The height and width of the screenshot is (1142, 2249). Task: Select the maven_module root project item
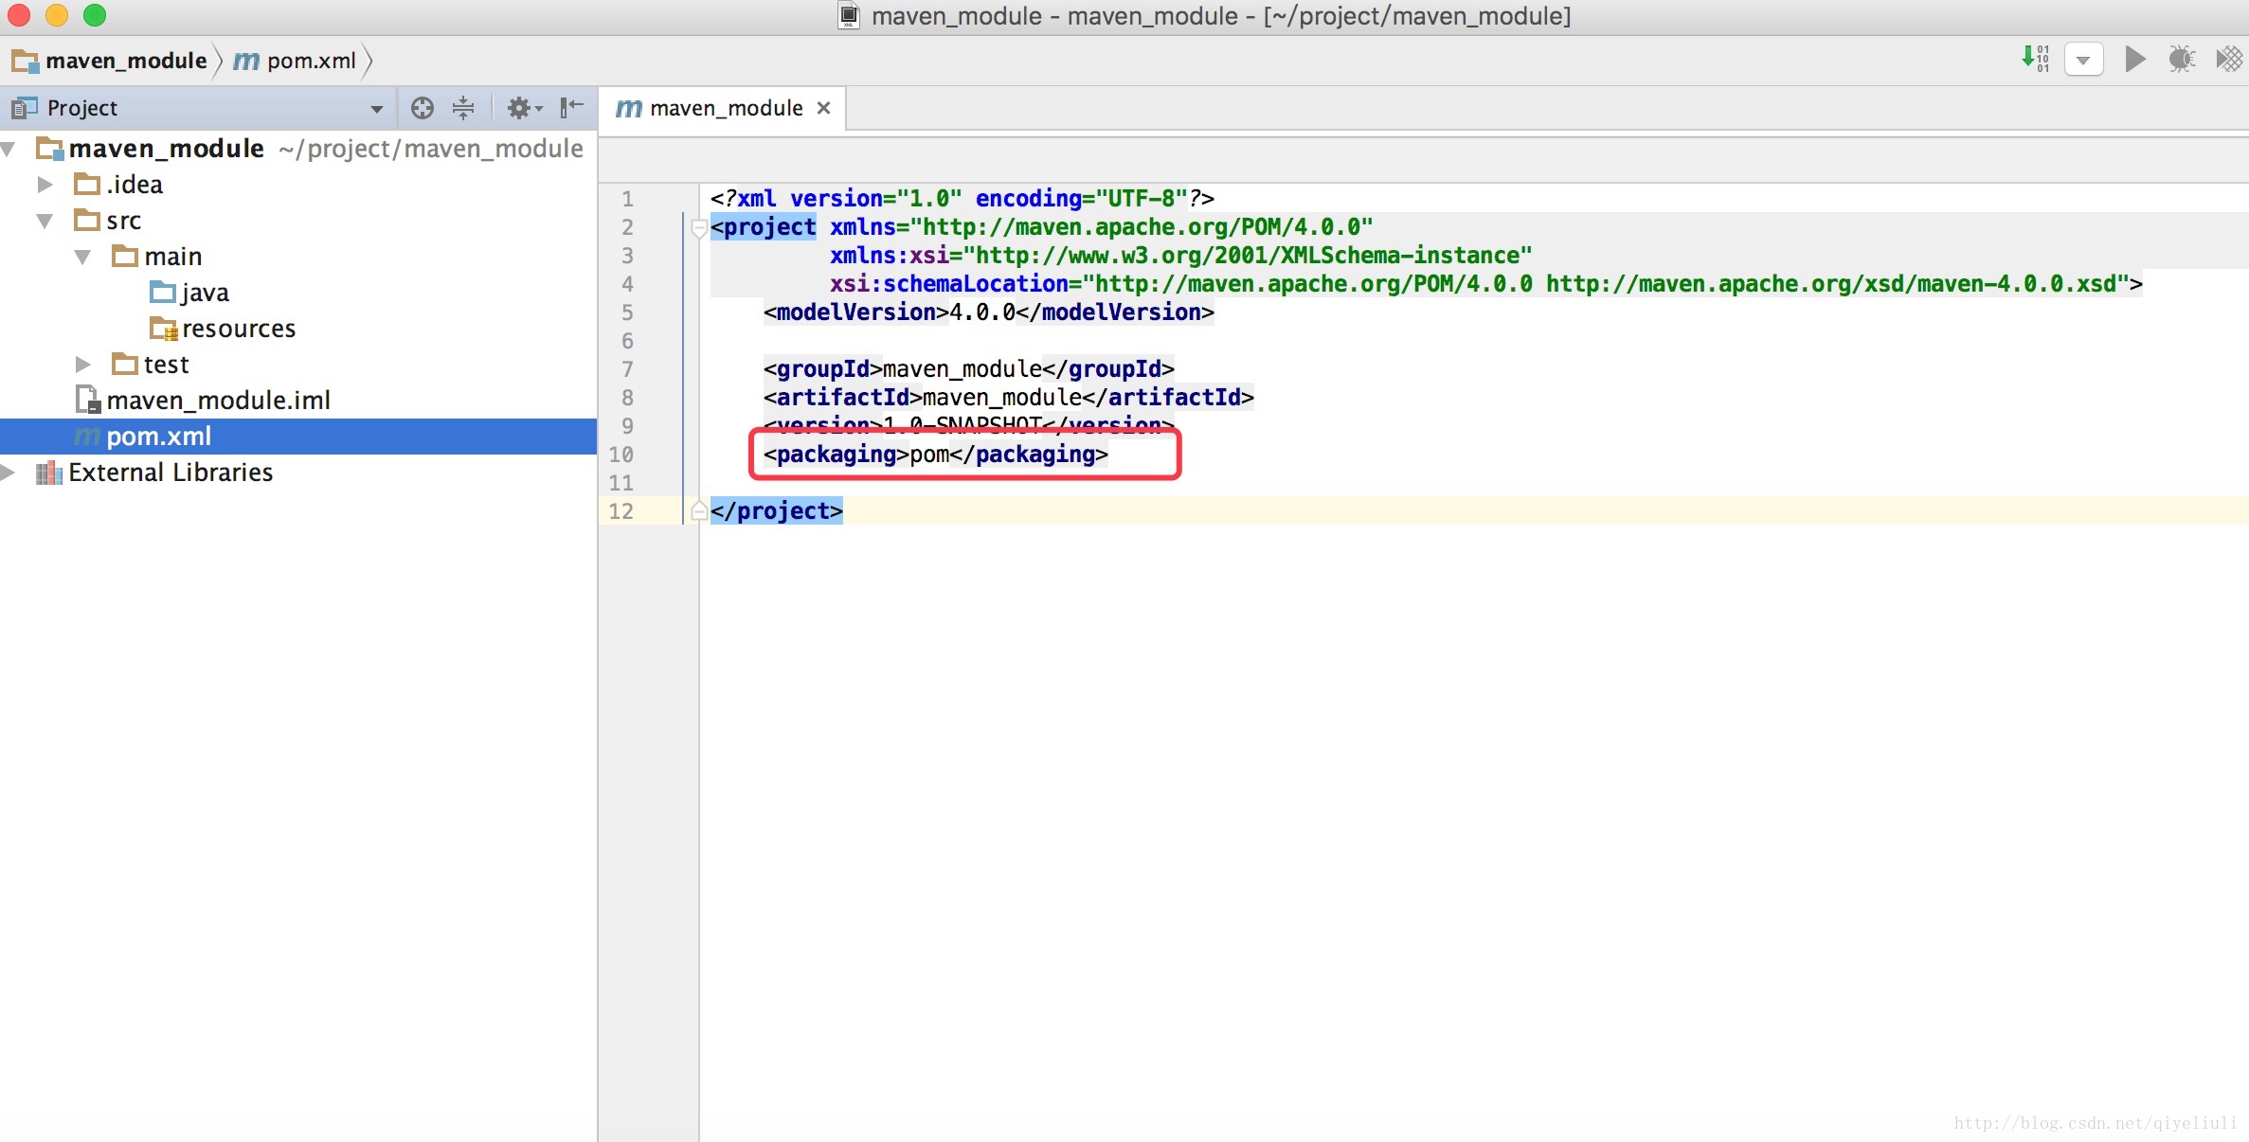tap(298, 149)
